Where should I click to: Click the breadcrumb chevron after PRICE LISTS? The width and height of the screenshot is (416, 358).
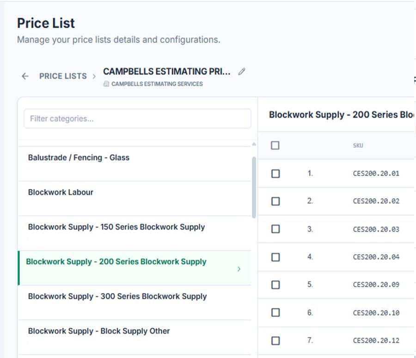pyautogui.click(x=94, y=76)
